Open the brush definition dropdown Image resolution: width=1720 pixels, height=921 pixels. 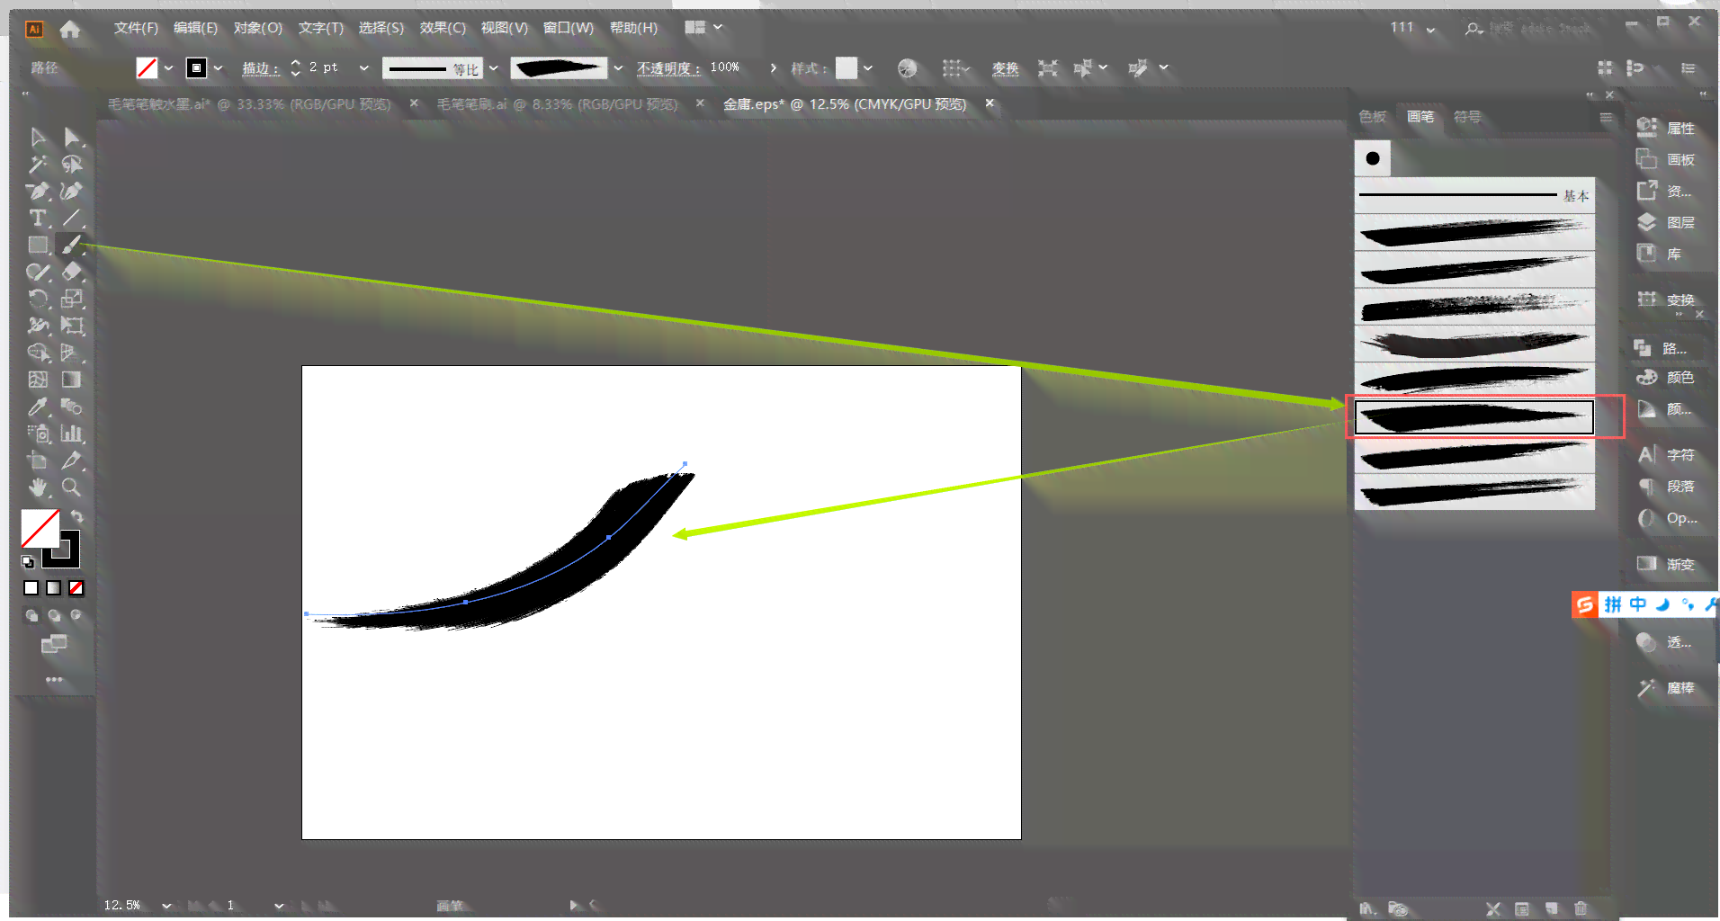(618, 68)
